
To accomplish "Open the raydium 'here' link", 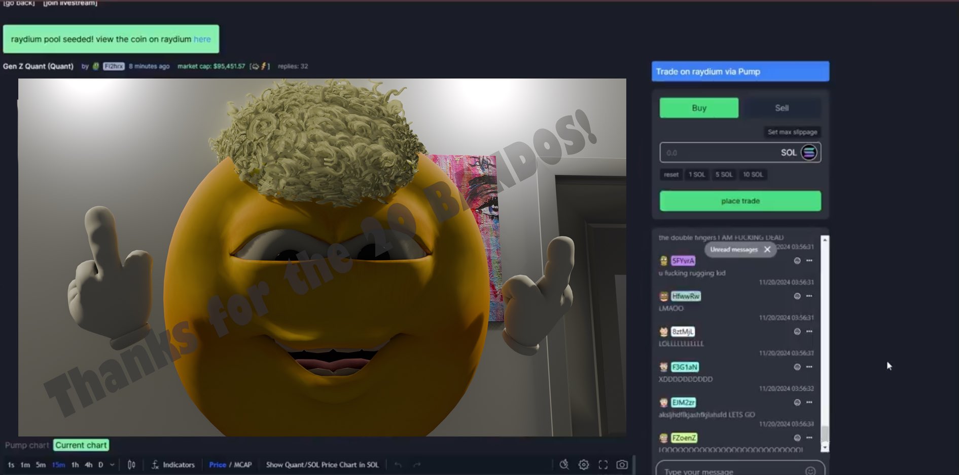I will point(202,39).
